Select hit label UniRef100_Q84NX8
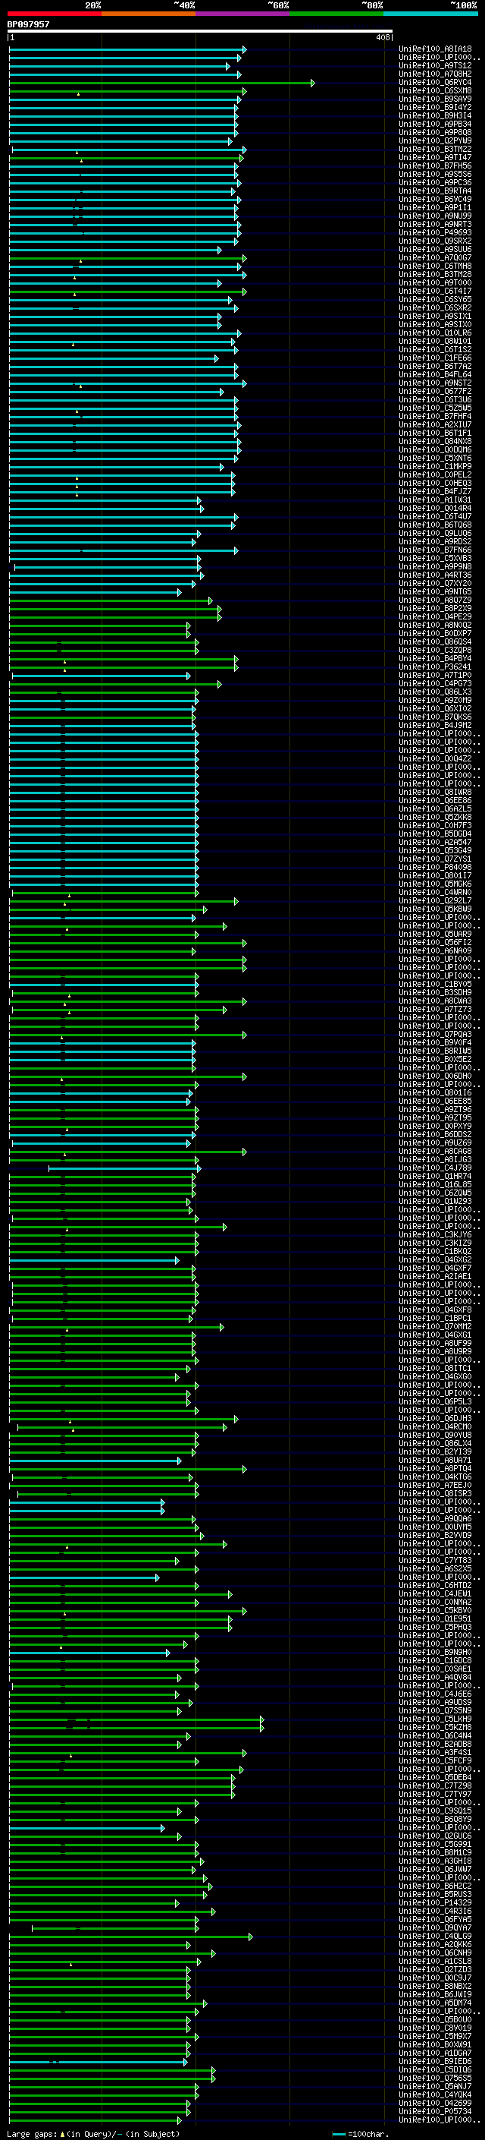 click(435, 441)
